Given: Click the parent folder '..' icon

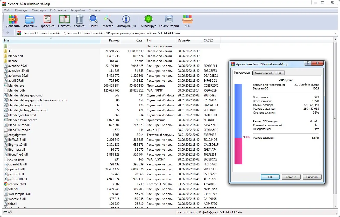Looking at the screenshot, I should coord(6,46).
